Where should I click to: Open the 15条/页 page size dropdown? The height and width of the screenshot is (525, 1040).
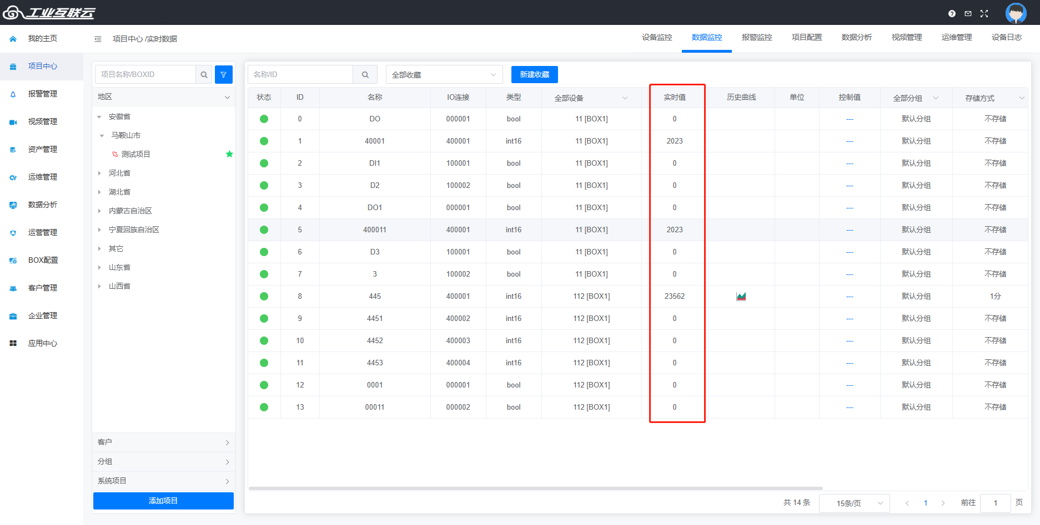click(x=855, y=503)
